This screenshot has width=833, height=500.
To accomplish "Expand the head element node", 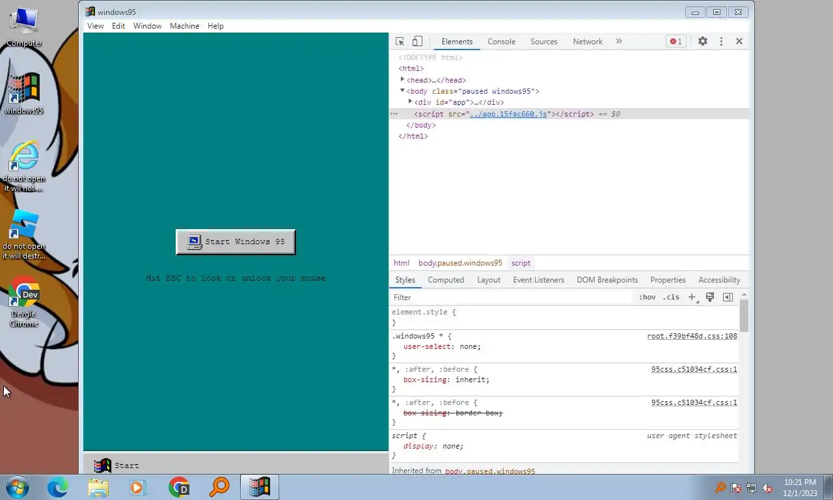I will click(402, 79).
